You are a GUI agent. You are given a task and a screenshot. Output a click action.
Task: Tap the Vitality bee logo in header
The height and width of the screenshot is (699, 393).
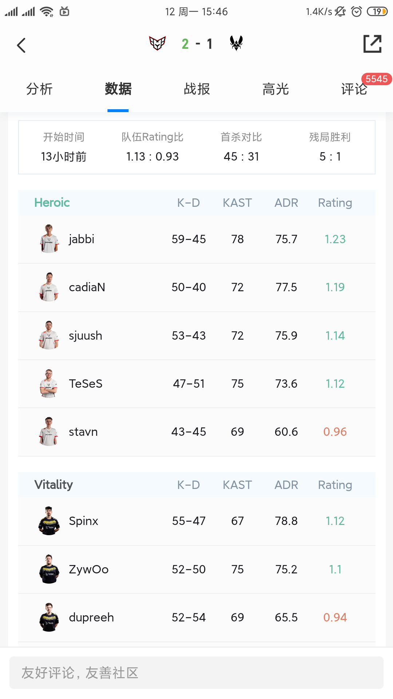pyautogui.click(x=236, y=43)
